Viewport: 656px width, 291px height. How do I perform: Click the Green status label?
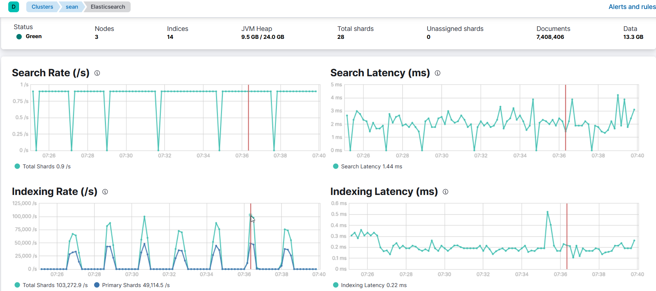point(33,36)
